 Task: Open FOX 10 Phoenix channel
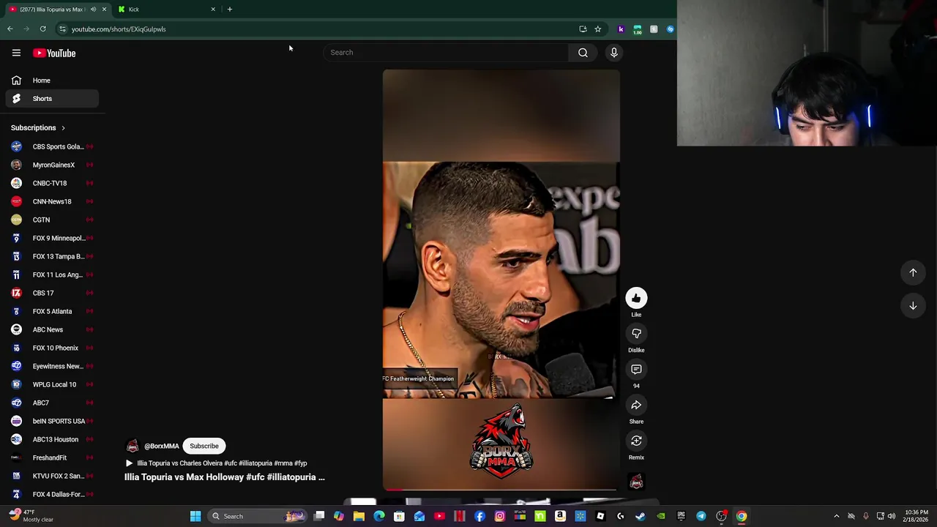52,348
